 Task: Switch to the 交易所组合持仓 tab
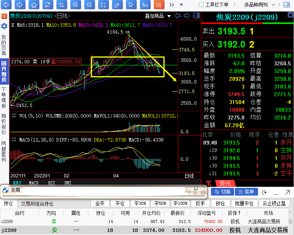(37, 204)
